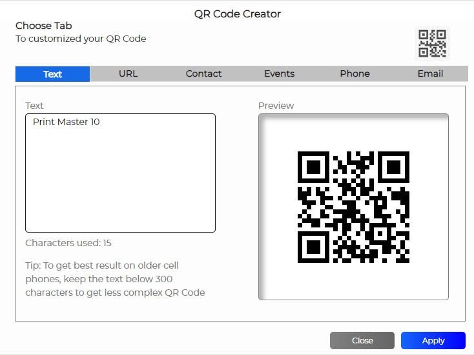Open the Contact tab
Image resolution: width=474 pixels, height=355 pixels.
(203, 74)
